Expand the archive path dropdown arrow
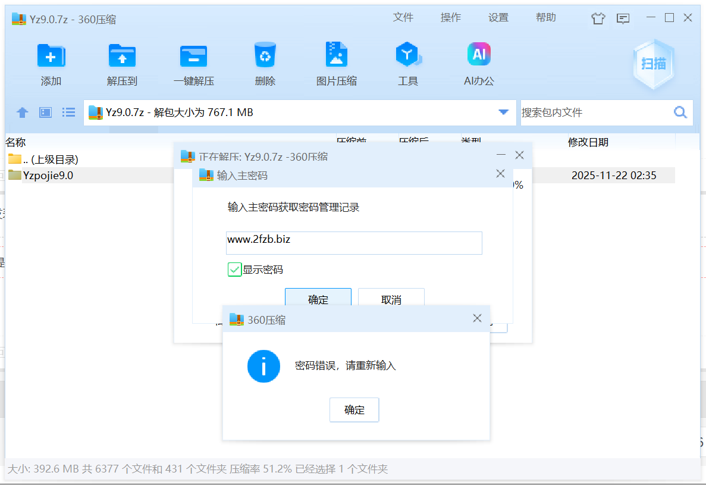 pyautogui.click(x=503, y=112)
